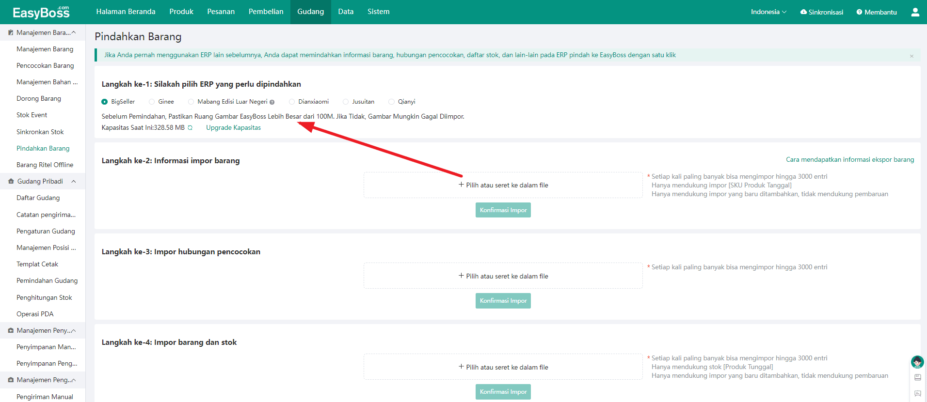The image size is (927, 402).
Task: Select Jusuitan radio option
Action: (346, 102)
